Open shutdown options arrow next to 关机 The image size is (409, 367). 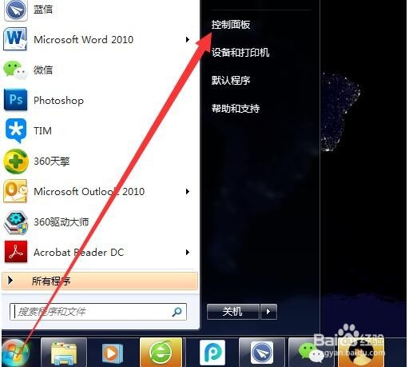point(268,311)
